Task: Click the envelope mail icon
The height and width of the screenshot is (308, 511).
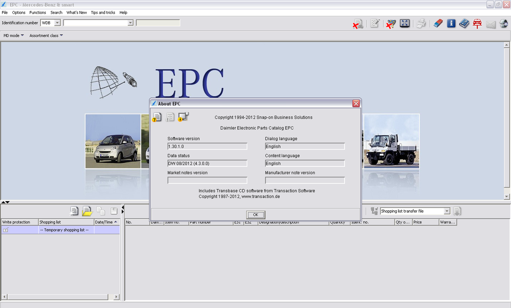Action: click(x=491, y=24)
